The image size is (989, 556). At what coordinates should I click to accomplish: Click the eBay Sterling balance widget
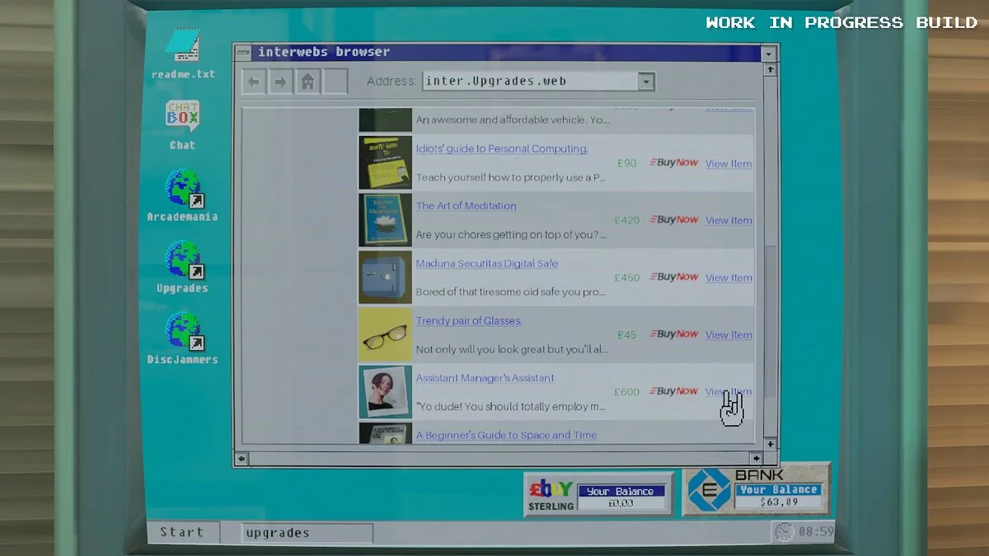598,494
